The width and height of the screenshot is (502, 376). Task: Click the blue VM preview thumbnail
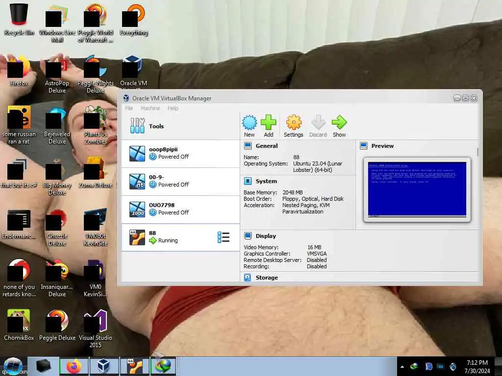click(x=417, y=189)
